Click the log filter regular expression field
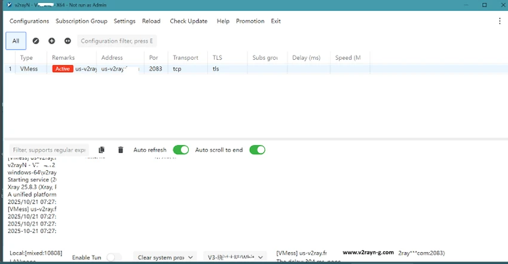 (49, 150)
